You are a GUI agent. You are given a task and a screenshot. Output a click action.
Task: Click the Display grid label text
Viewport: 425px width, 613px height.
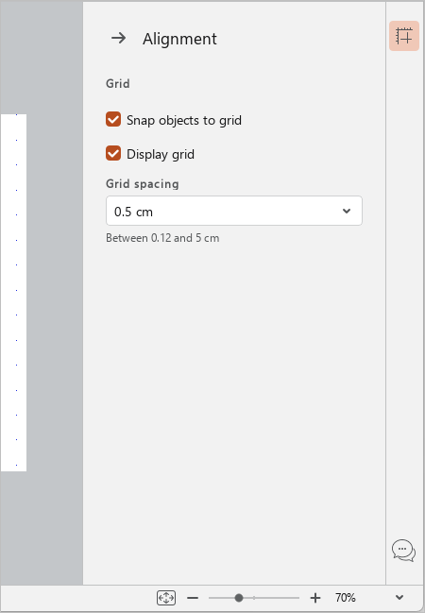[161, 154]
